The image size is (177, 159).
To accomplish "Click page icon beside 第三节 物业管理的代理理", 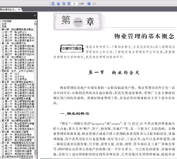I will (3, 90).
